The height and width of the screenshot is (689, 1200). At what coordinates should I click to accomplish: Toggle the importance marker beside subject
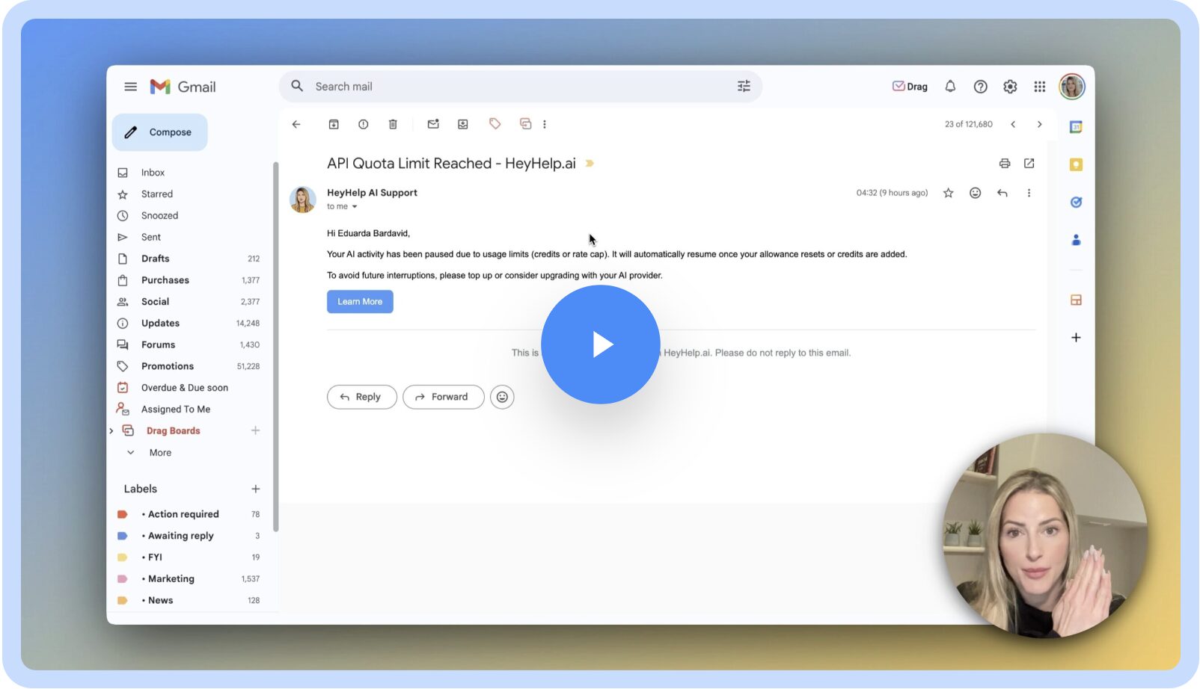click(x=590, y=164)
